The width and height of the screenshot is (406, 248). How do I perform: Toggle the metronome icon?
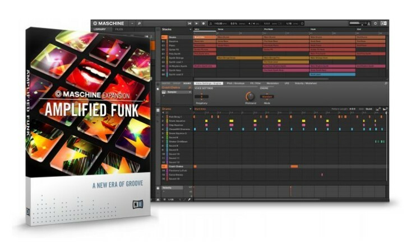point(210,24)
